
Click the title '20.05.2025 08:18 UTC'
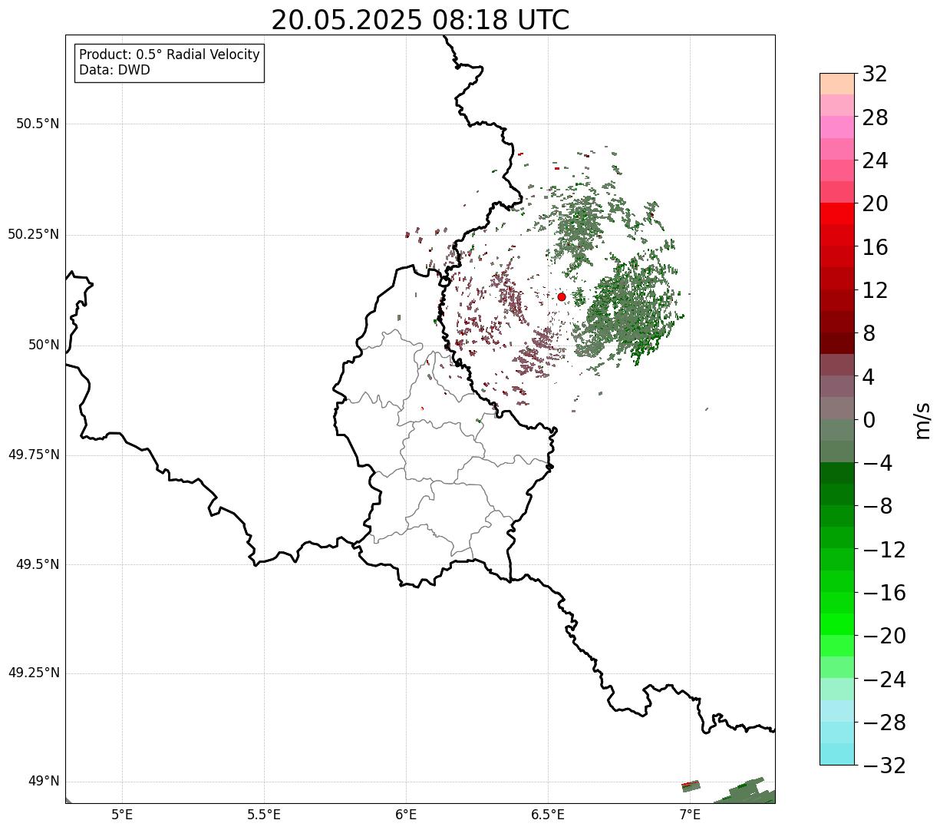pos(421,20)
